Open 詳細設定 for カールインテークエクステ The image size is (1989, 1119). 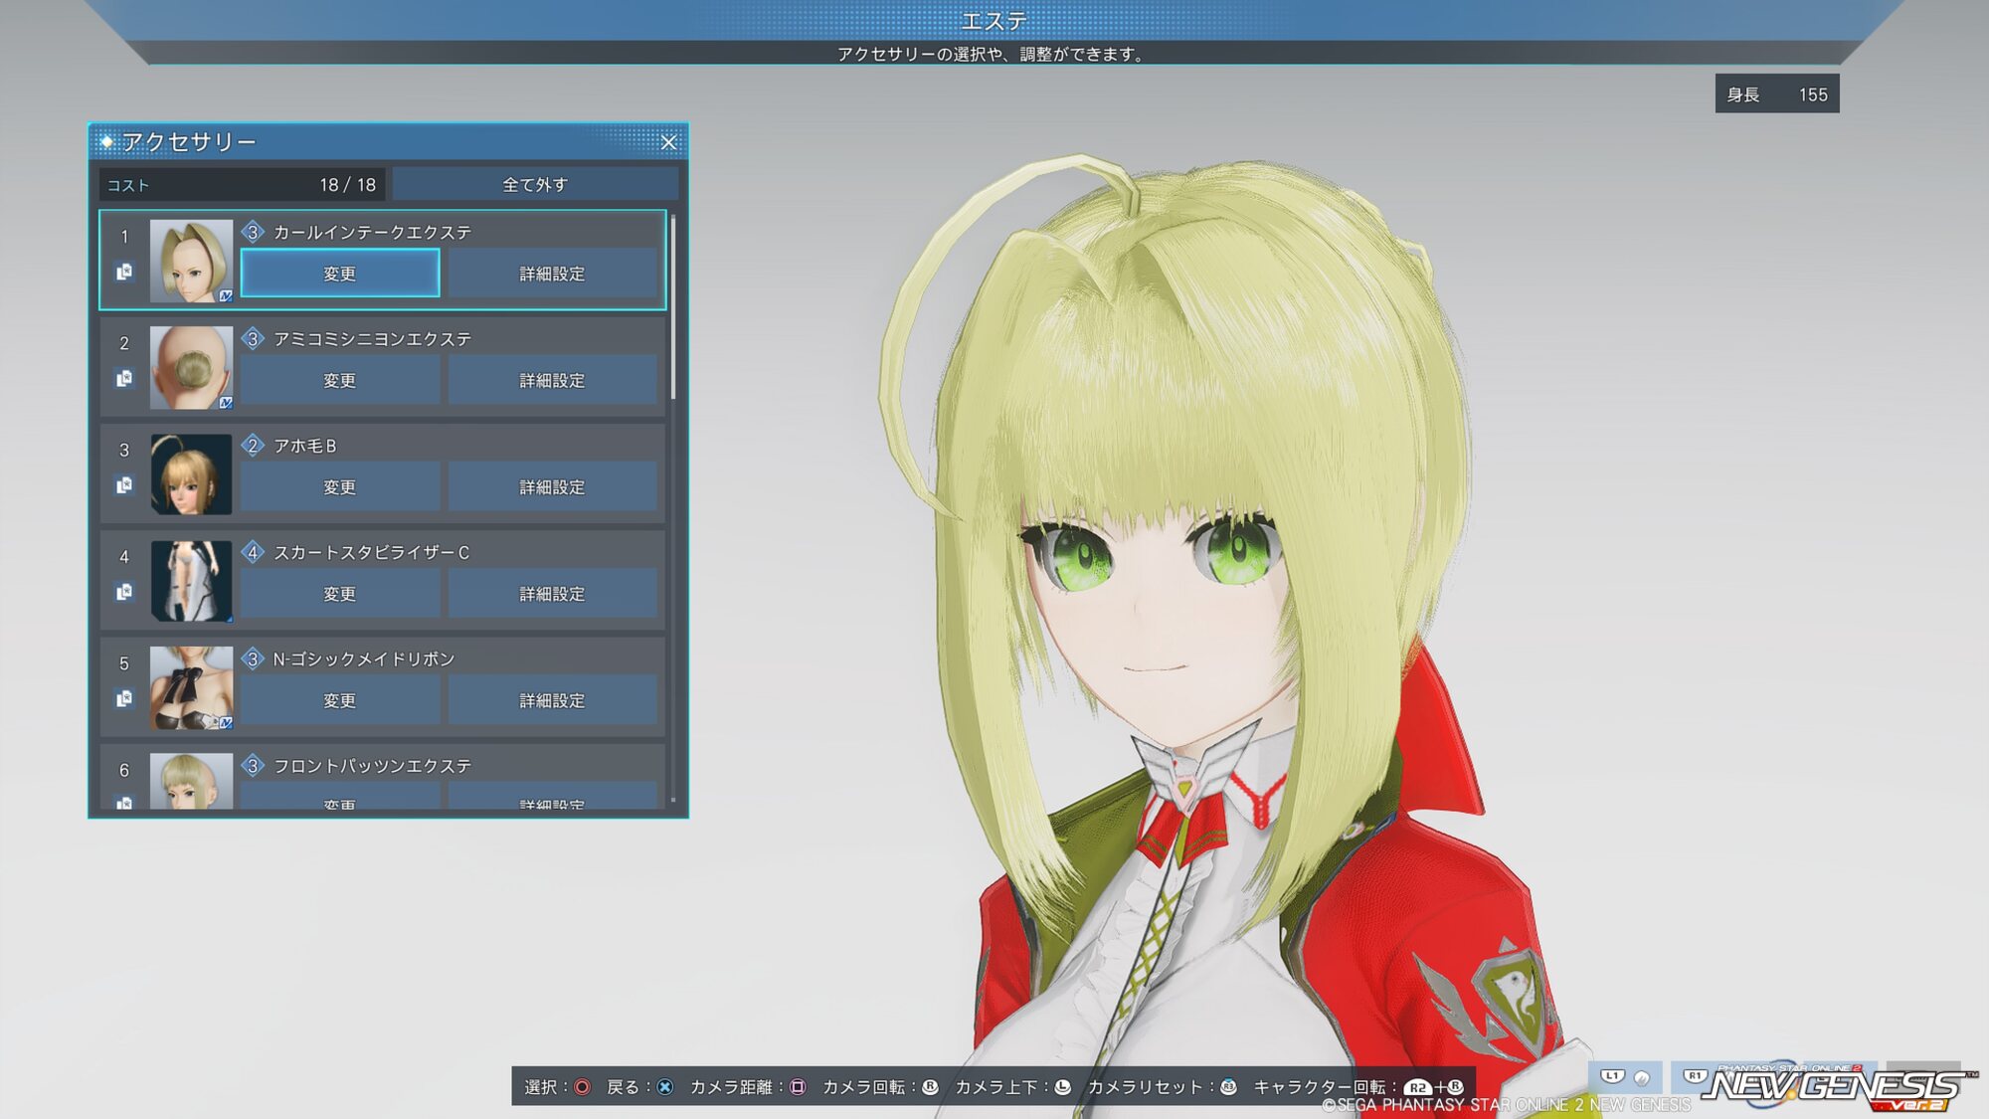pyautogui.click(x=552, y=274)
